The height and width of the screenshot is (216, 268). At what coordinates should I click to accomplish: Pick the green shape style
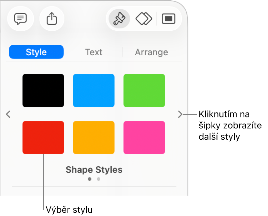tap(144, 90)
